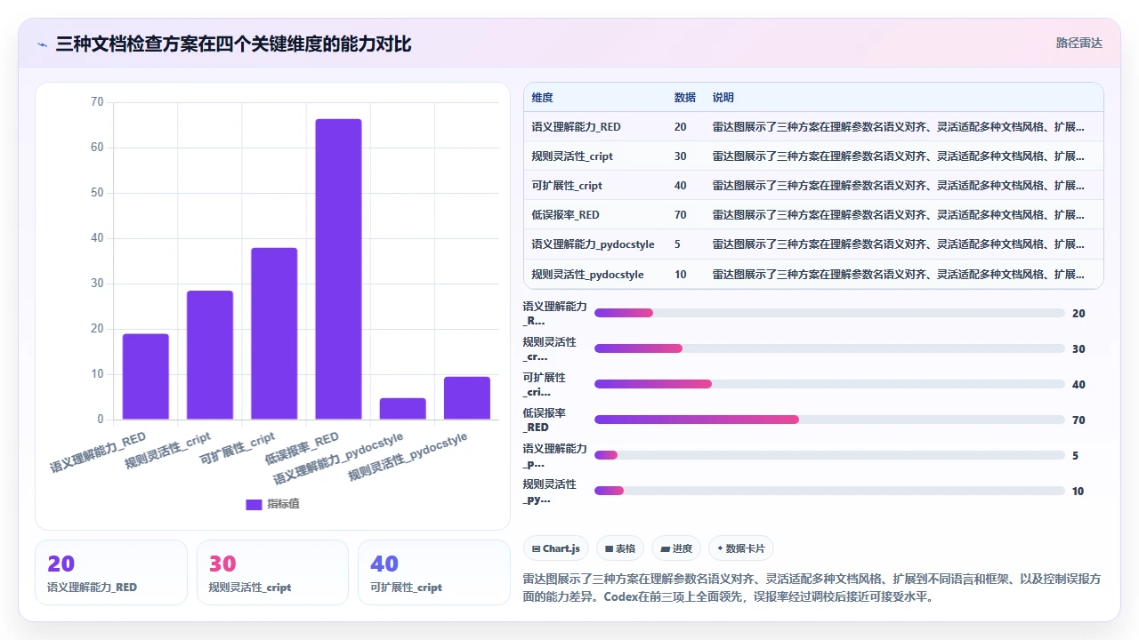Viewport: 1139px width, 640px height.
Task: Click the progress bar with value 5
Action: (x=829, y=455)
